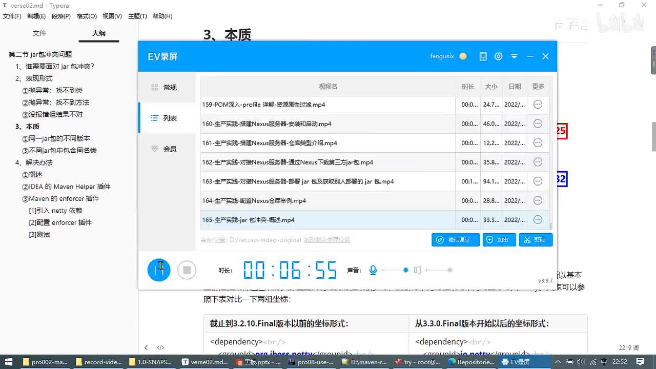Viewport: 656px width, 369px height.
Task: Toggle Typora source code mode icon
Action: [160, 347]
